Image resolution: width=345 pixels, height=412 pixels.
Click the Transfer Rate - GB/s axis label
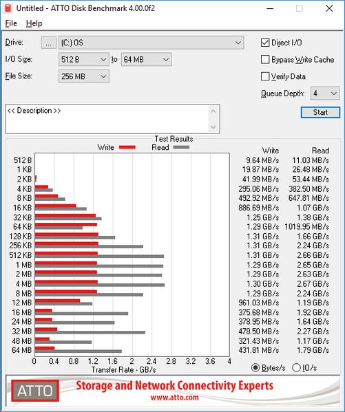point(124,370)
